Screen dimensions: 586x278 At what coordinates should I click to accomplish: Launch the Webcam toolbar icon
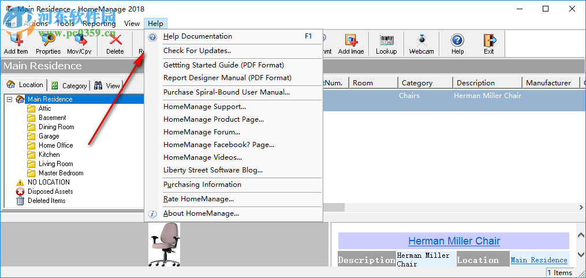[x=421, y=44]
